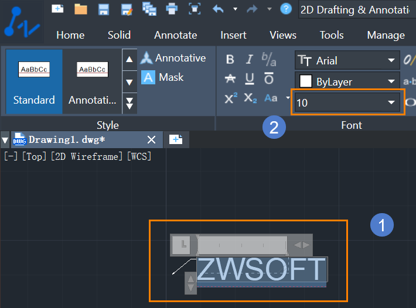Open the document tab list triangle
Image resolution: width=416 pixels, height=308 pixels.
[x=5, y=140]
